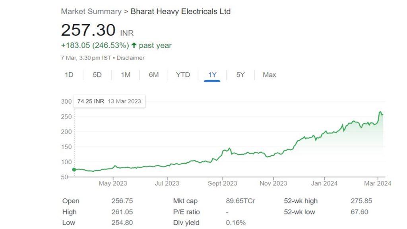Show the 5Y price history
This screenshot has width=407, height=229.
coord(240,75)
